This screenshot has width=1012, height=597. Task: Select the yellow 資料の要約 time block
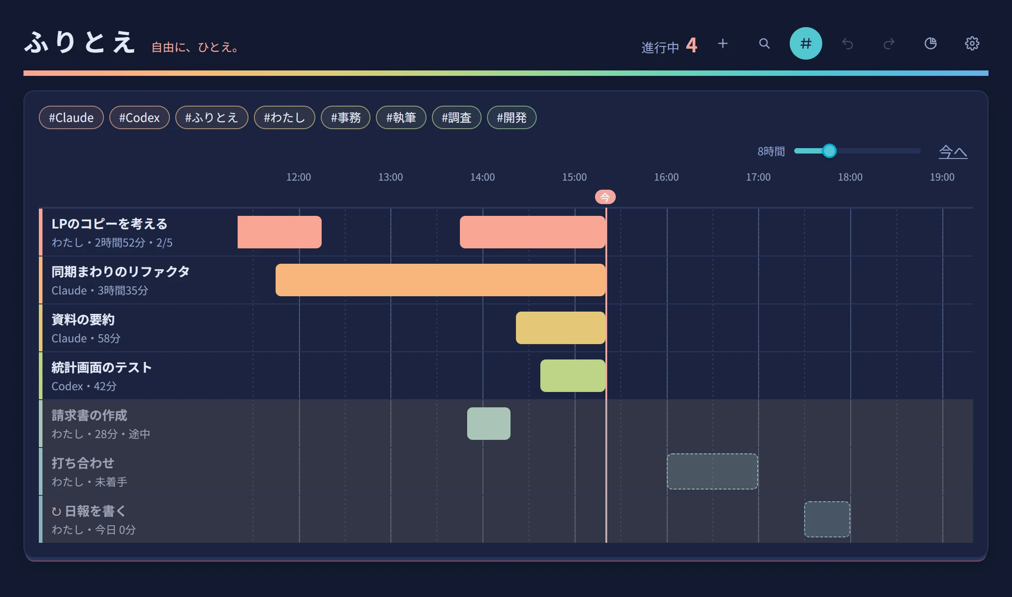(561, 328)
